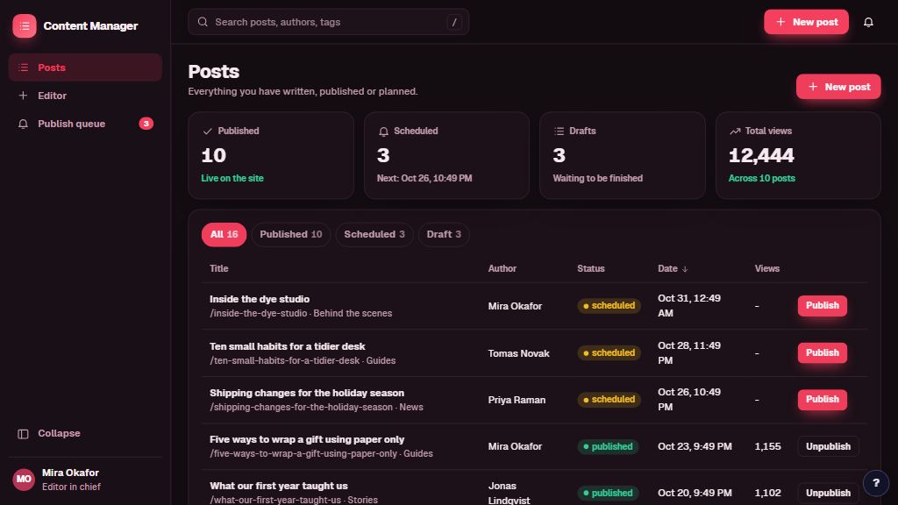898x505 pixels.
Task: Click author Tomas Novak
Action: 518,353
